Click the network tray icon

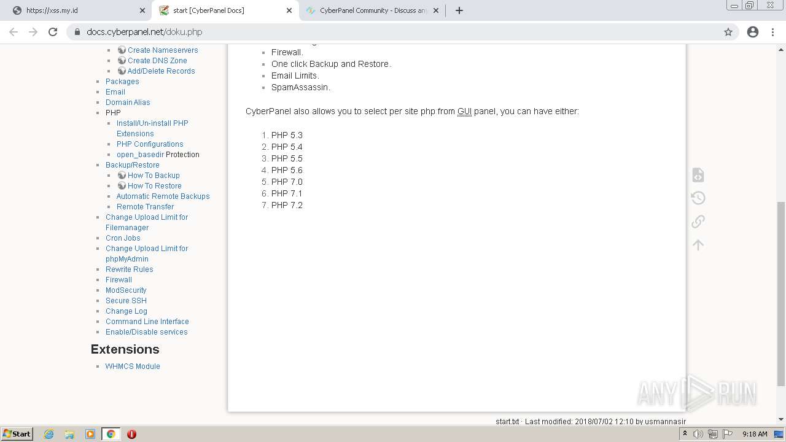[713, 434]
